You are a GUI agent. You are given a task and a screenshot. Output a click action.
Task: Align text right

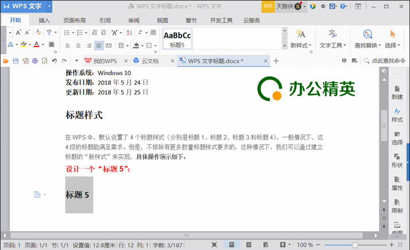tap(89, 45)
